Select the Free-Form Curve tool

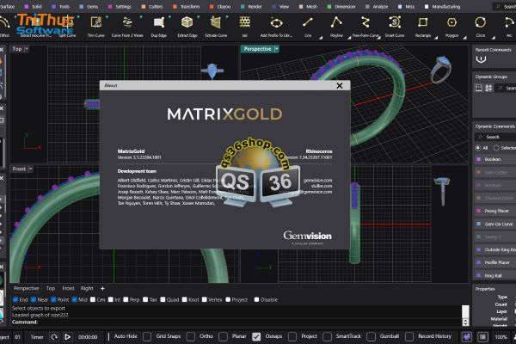click(365, 26)
